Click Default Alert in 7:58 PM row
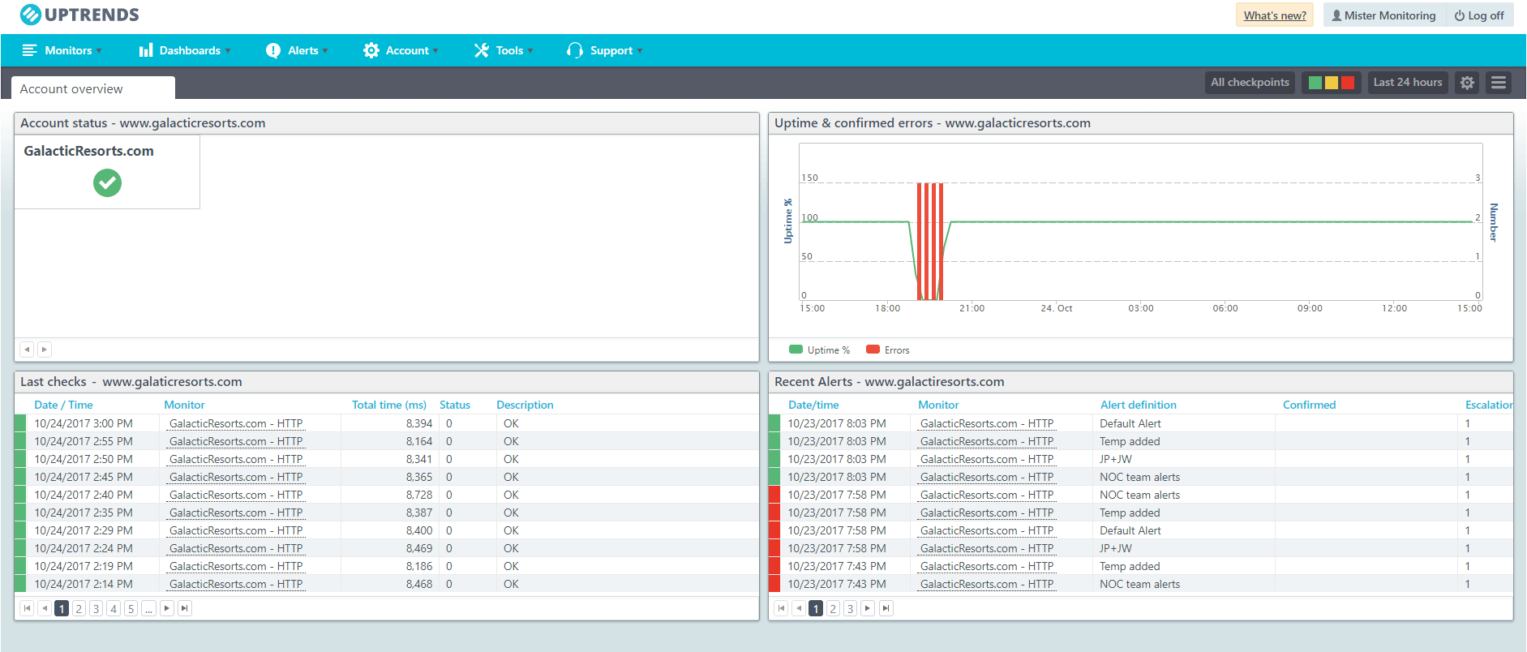The width and height of the screenshot is (1527, 652). (x=1130, y=530)
